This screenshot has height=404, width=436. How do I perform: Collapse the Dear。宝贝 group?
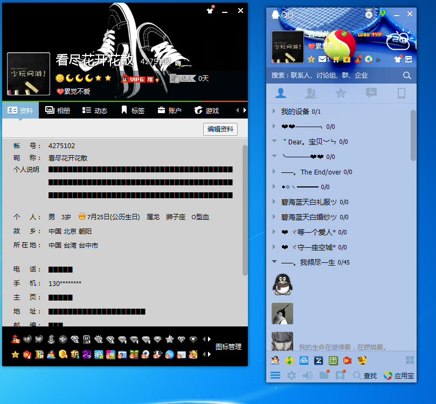pos(274,142)
